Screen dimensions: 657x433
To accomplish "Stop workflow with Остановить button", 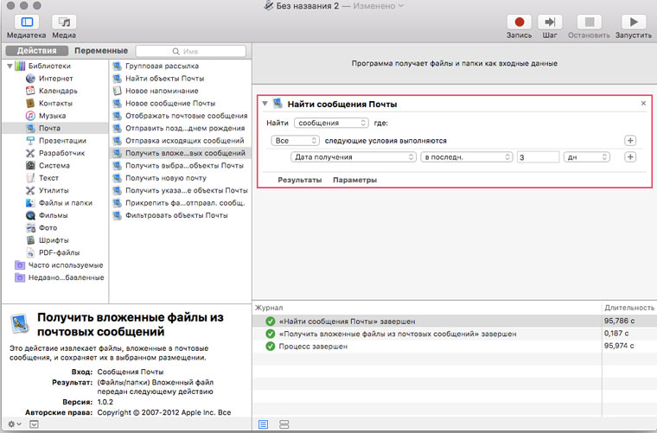I will 589,22.
